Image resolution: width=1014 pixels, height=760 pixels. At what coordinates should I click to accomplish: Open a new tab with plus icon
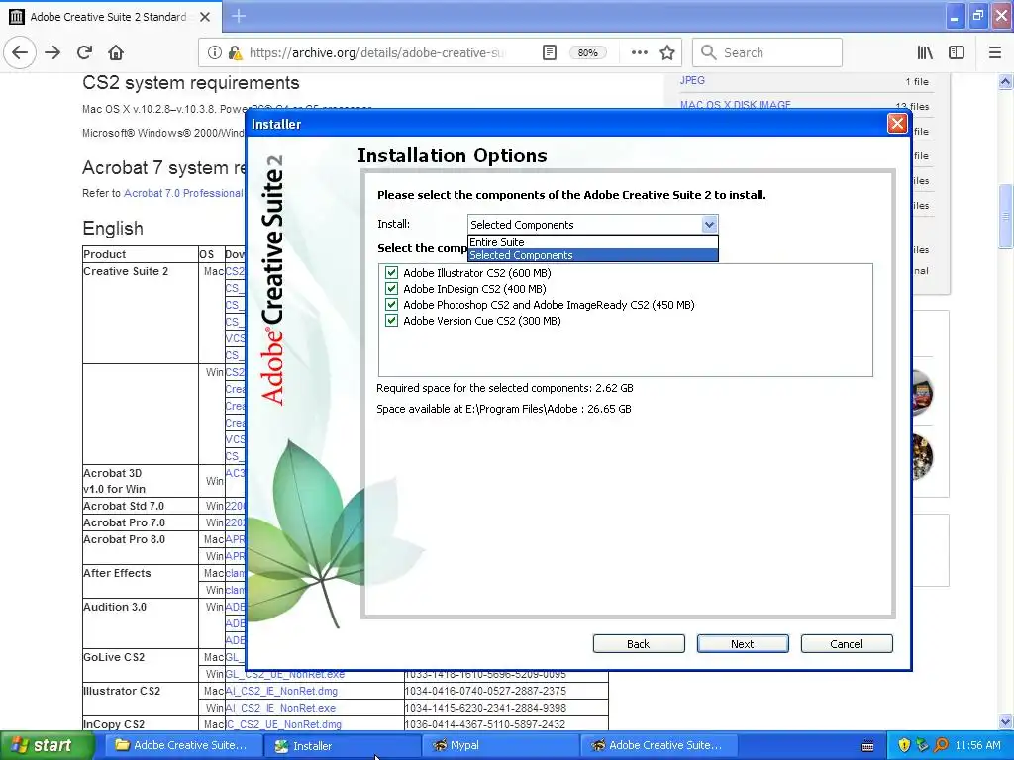pyautogui.click(x=239, y=16)
